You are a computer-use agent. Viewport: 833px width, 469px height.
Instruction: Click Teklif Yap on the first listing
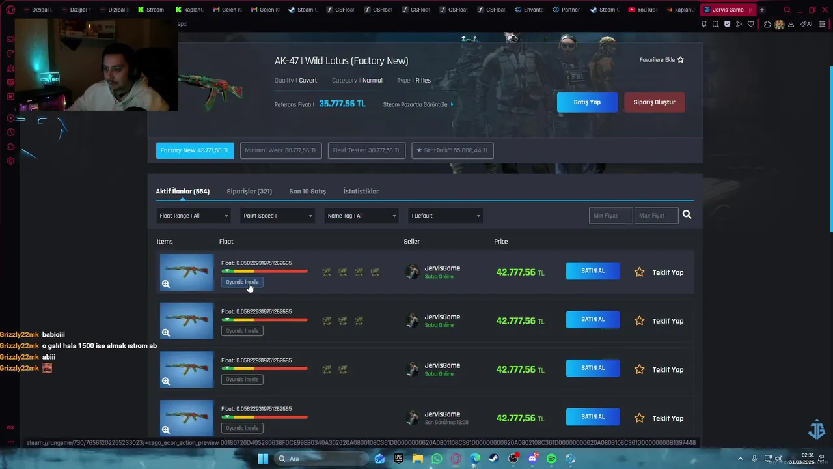(x=668, y=272)
